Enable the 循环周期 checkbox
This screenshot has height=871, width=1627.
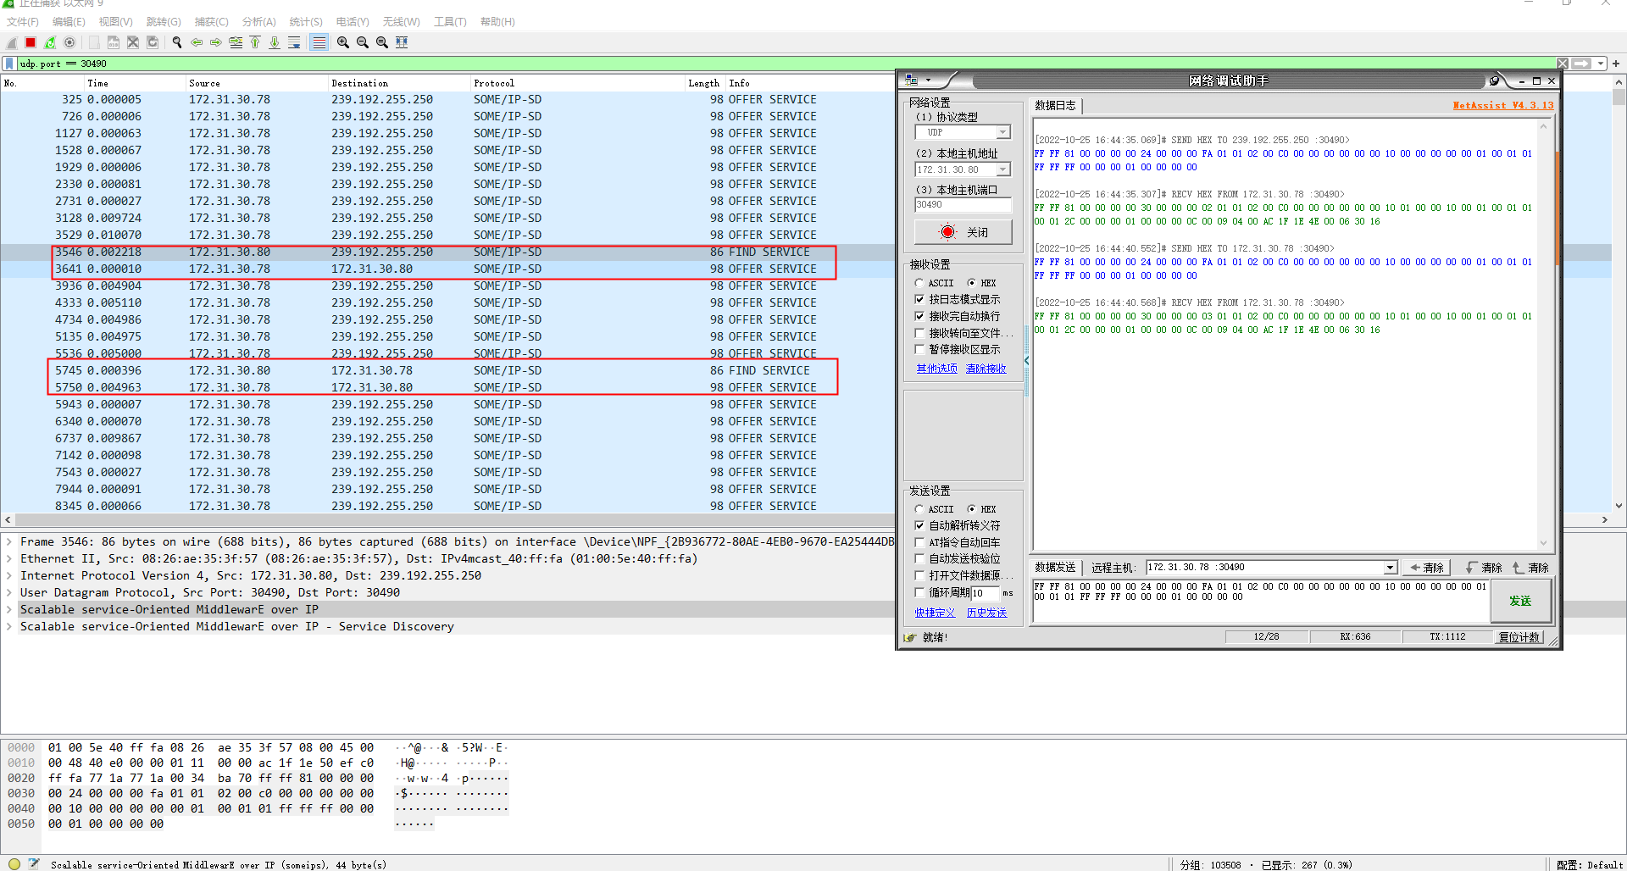click(x=919, y=592)
